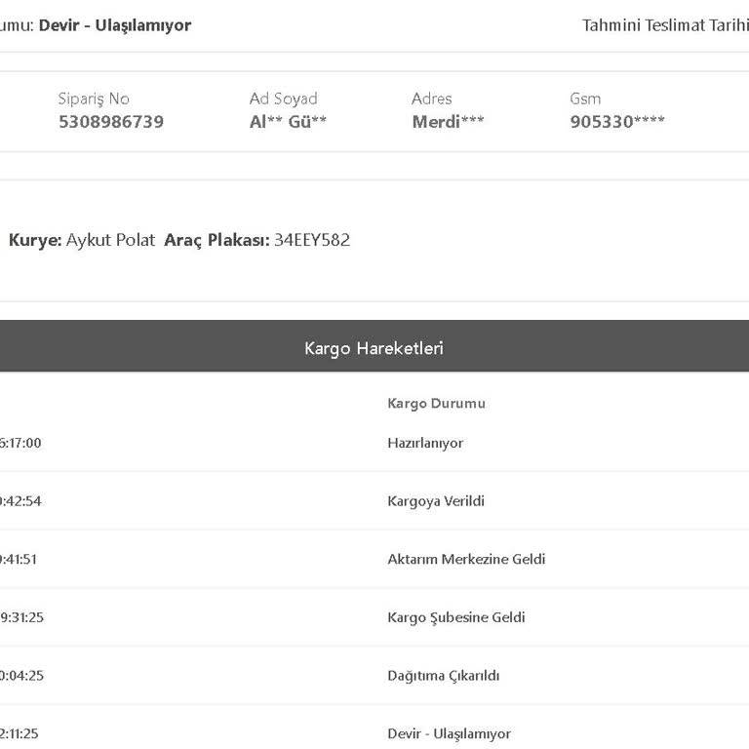
Task: Select the 'Dağıtıma Çıkarıldı' status row
Action: tap(374, 676)
